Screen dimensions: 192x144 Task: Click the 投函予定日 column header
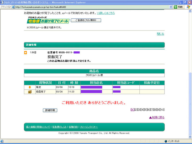tap(152, 83)
